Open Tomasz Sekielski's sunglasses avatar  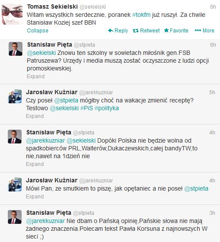12,14
